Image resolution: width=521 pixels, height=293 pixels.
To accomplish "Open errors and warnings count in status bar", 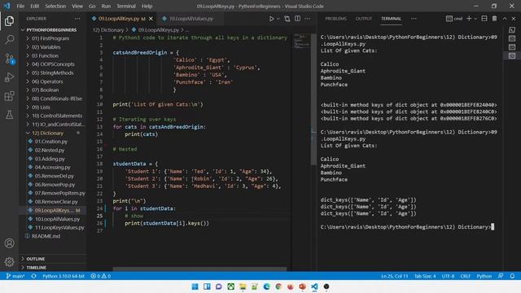I will point(101,276).
